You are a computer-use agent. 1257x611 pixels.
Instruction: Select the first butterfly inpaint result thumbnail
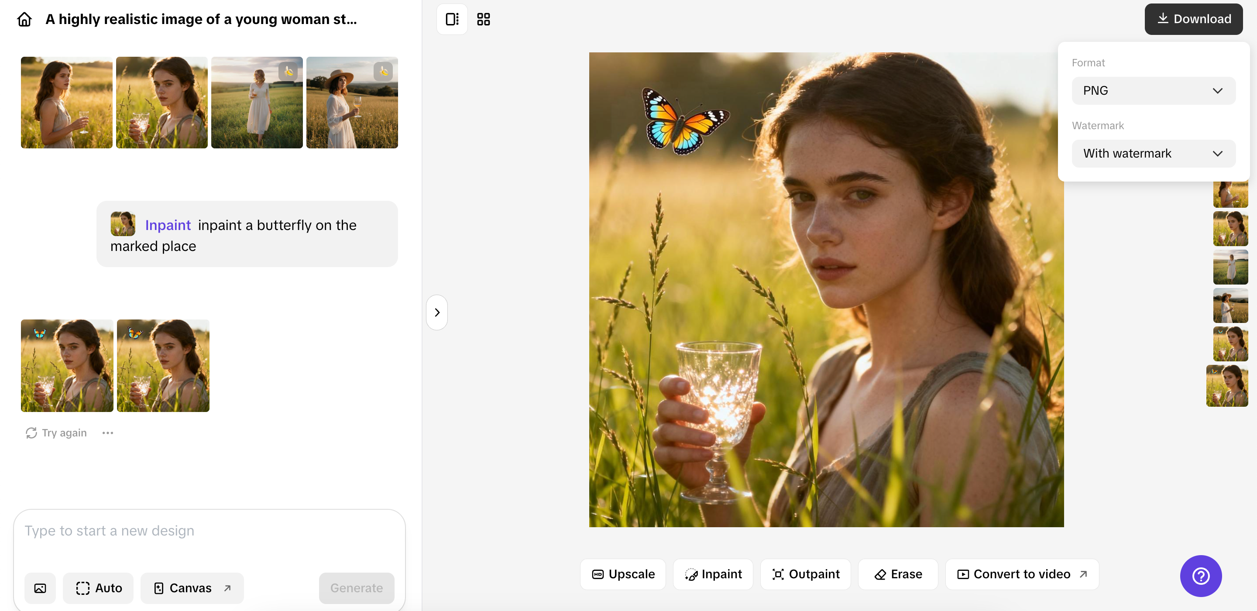[67, 366]
